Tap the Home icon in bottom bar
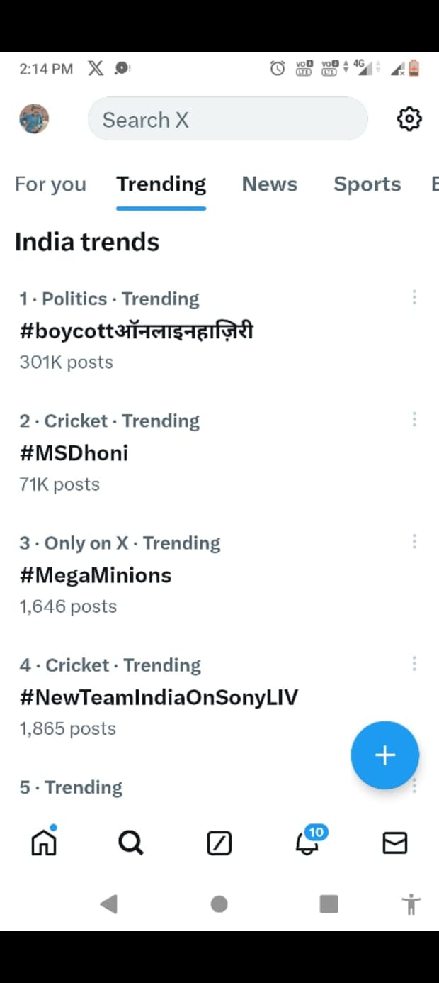 pos(44,843)
